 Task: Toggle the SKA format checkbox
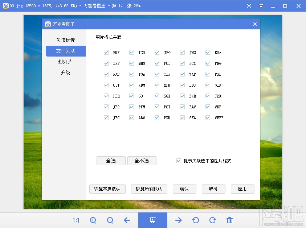click(x=182, y=118)
